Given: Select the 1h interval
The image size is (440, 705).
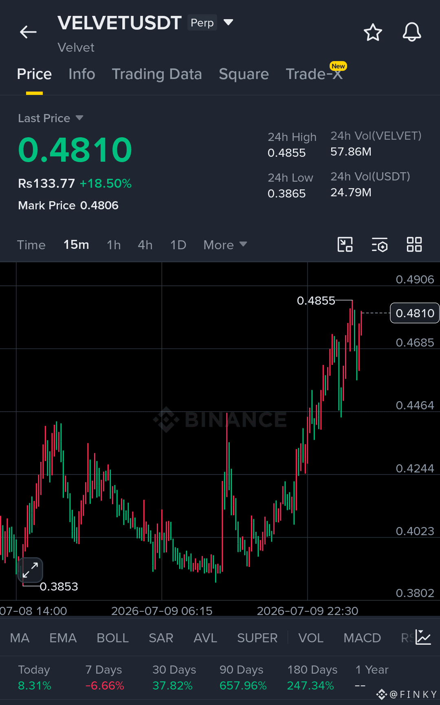Looking at the screenshot, I should (114, 245).
